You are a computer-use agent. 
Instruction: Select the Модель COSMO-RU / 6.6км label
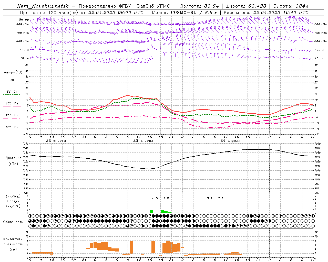tap(185, 13)
